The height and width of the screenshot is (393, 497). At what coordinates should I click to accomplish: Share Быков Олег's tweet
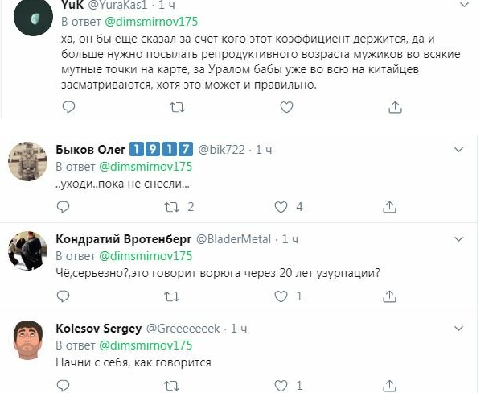(390, 207)
